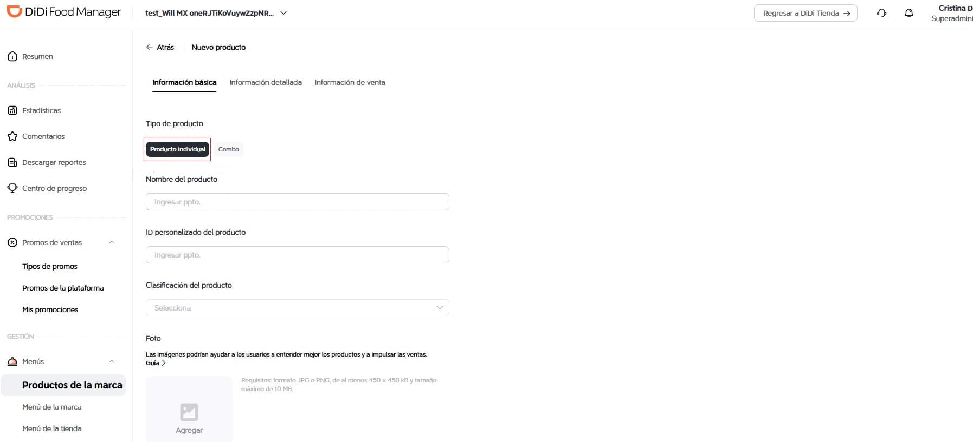Open Promos de la plataforma menu item
This screenshot has height=442, width=973.
63,288
